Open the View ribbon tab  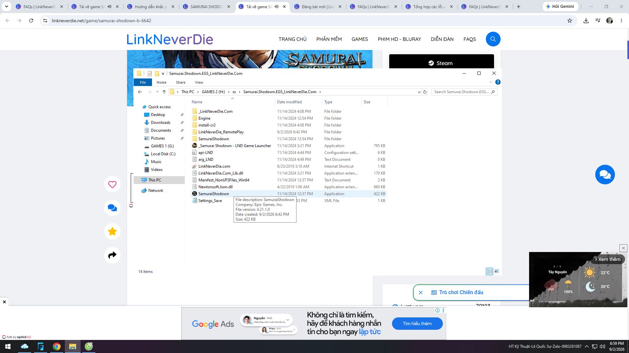199,82
